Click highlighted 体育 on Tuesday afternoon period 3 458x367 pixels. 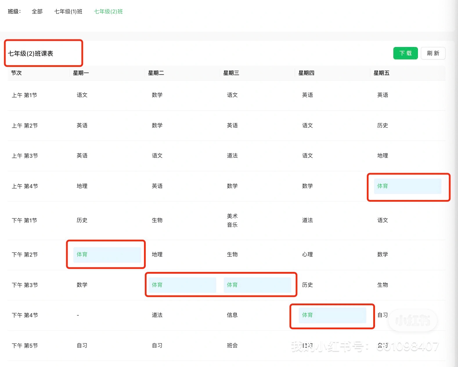182,285
